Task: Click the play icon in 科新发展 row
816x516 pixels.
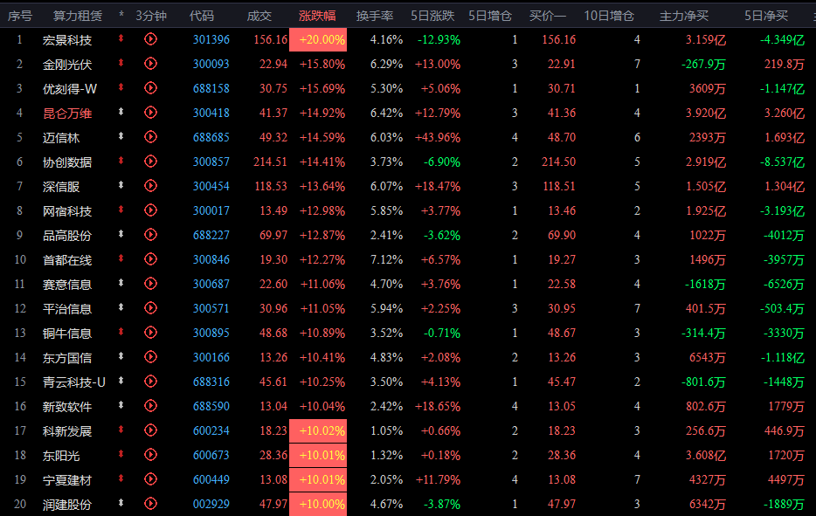Action: click(150, 430)
